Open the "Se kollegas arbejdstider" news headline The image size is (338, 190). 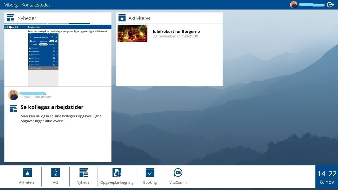pyautogui.click(x=52, y=107)
